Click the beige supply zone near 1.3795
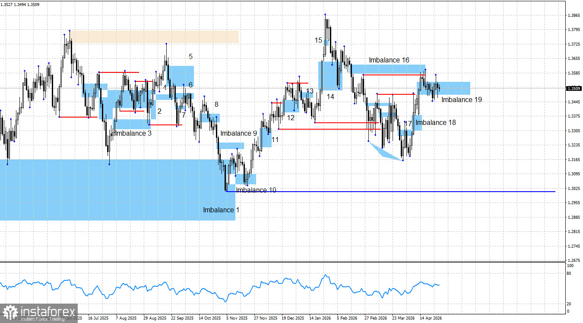 (155, 37)
